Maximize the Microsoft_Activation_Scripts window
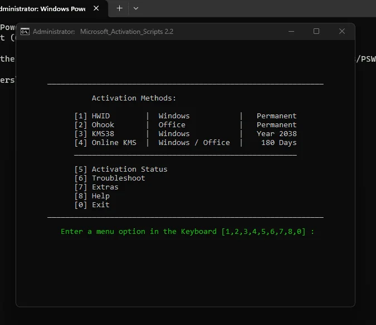376x325 pixels. 316,31
